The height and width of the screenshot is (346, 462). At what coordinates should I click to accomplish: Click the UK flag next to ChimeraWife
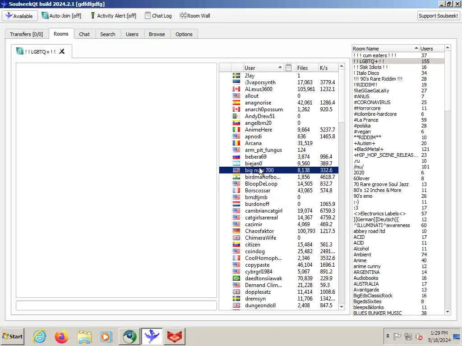coord(236,238)
